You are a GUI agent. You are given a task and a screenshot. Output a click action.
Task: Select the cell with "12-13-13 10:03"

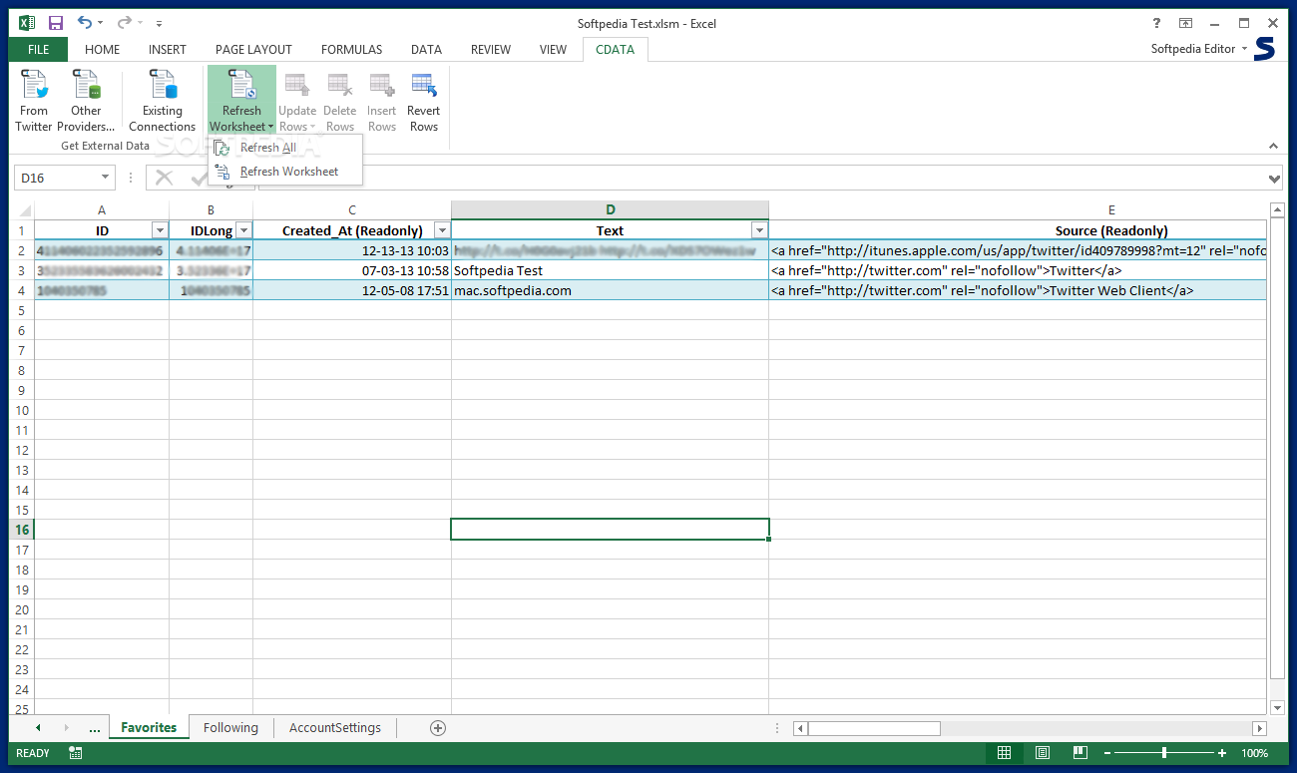(x=351, y=250)
